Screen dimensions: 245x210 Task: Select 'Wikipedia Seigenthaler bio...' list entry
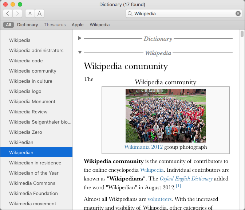(x=36, y=122)
